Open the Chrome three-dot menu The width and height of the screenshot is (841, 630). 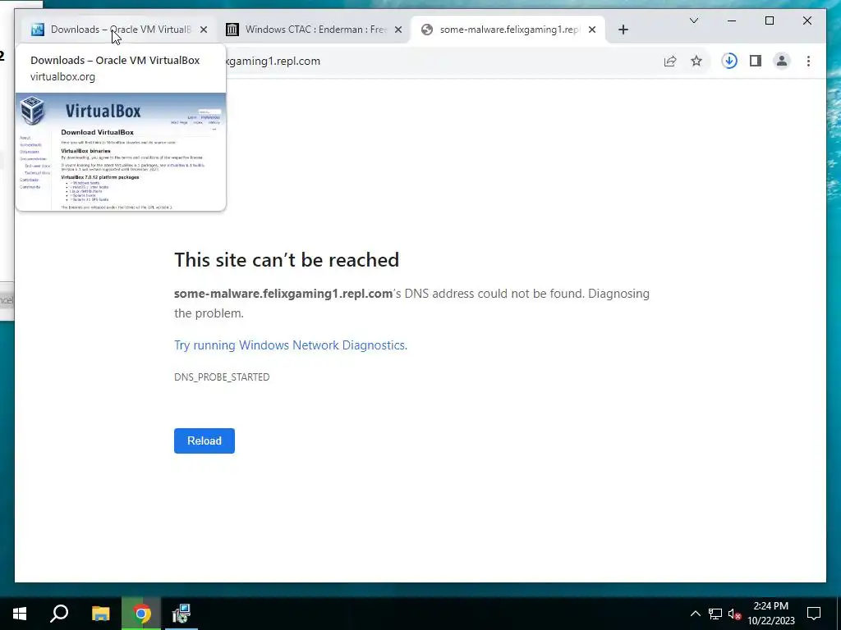pos(808,61)
